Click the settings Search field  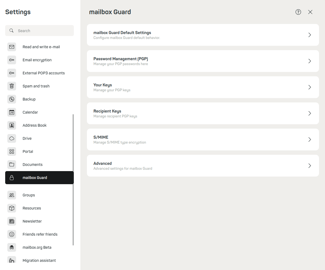[44, 31]
